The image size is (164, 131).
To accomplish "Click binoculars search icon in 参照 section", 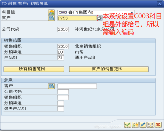I will 51,86.
